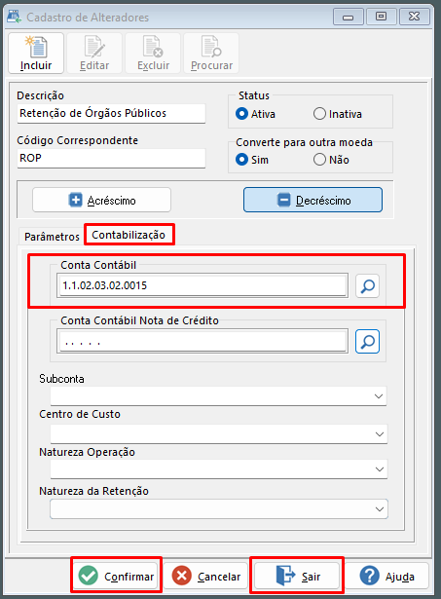Open the Nota de Crédito account search magnifier
441x599 pixels.
pyautogui.click(x=367, y=341)
